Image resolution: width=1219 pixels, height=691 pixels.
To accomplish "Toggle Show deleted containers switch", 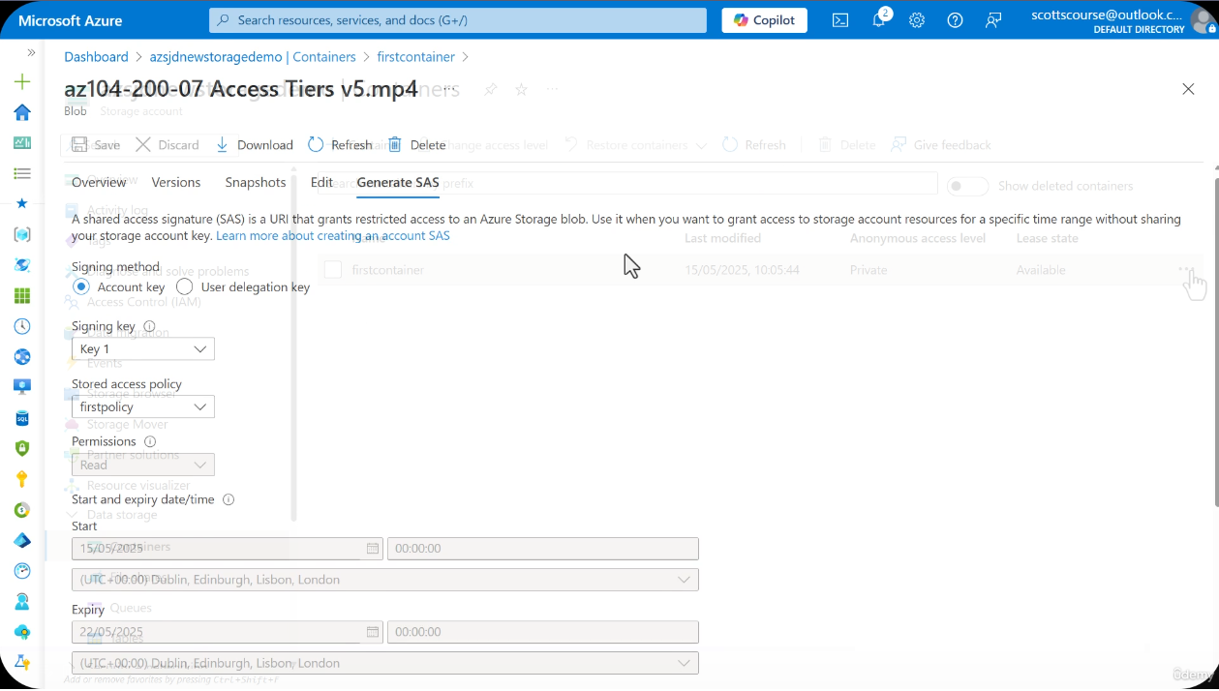I will point(967,186).
